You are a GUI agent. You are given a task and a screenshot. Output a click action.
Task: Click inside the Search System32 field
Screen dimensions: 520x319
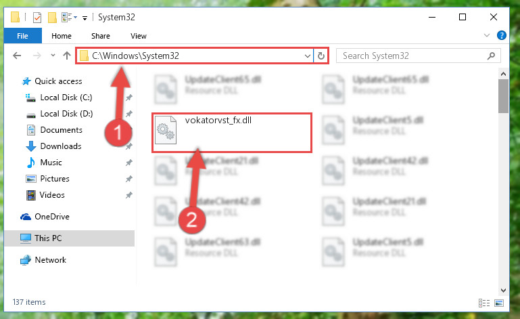[x=412, y=56]
